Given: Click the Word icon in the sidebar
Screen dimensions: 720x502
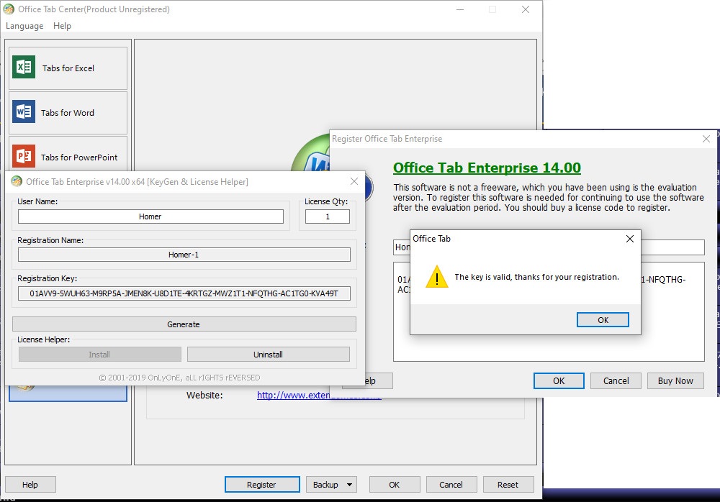Looking at the screenshot, I should pyautogui.click(x=24, y=111).
